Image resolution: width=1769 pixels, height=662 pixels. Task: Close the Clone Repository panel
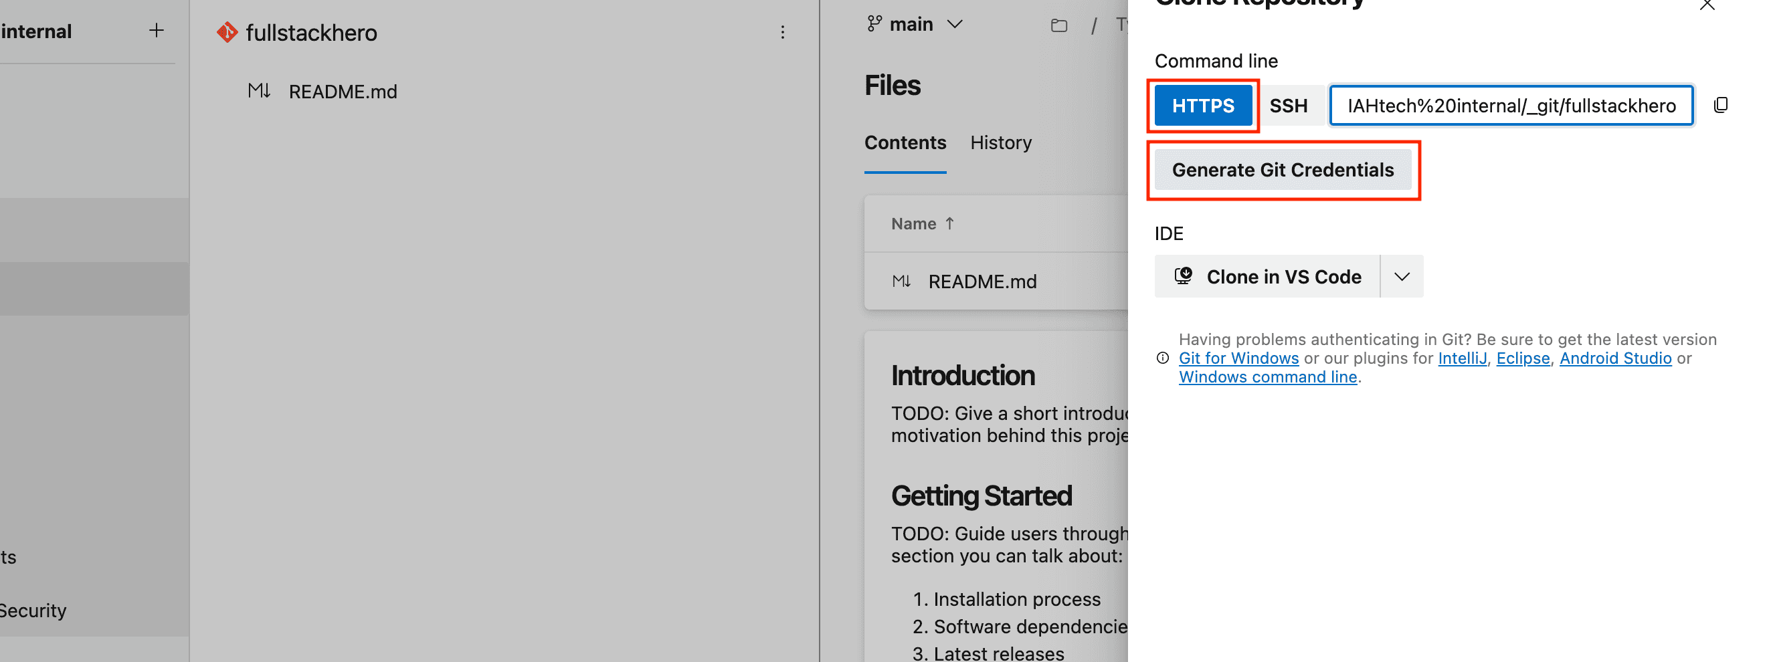click(x=1707, y=5)
